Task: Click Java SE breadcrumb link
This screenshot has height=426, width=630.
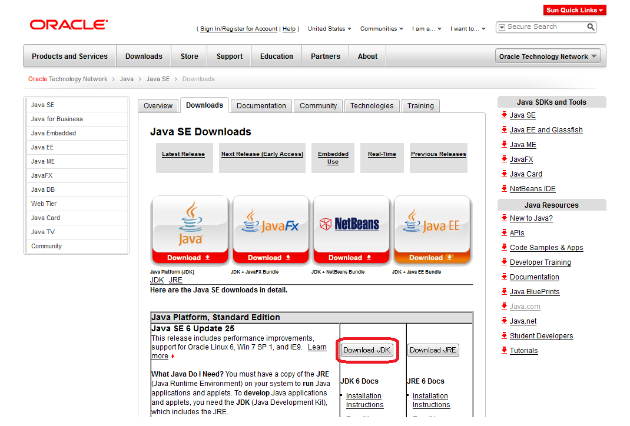Action: point(158,79)
